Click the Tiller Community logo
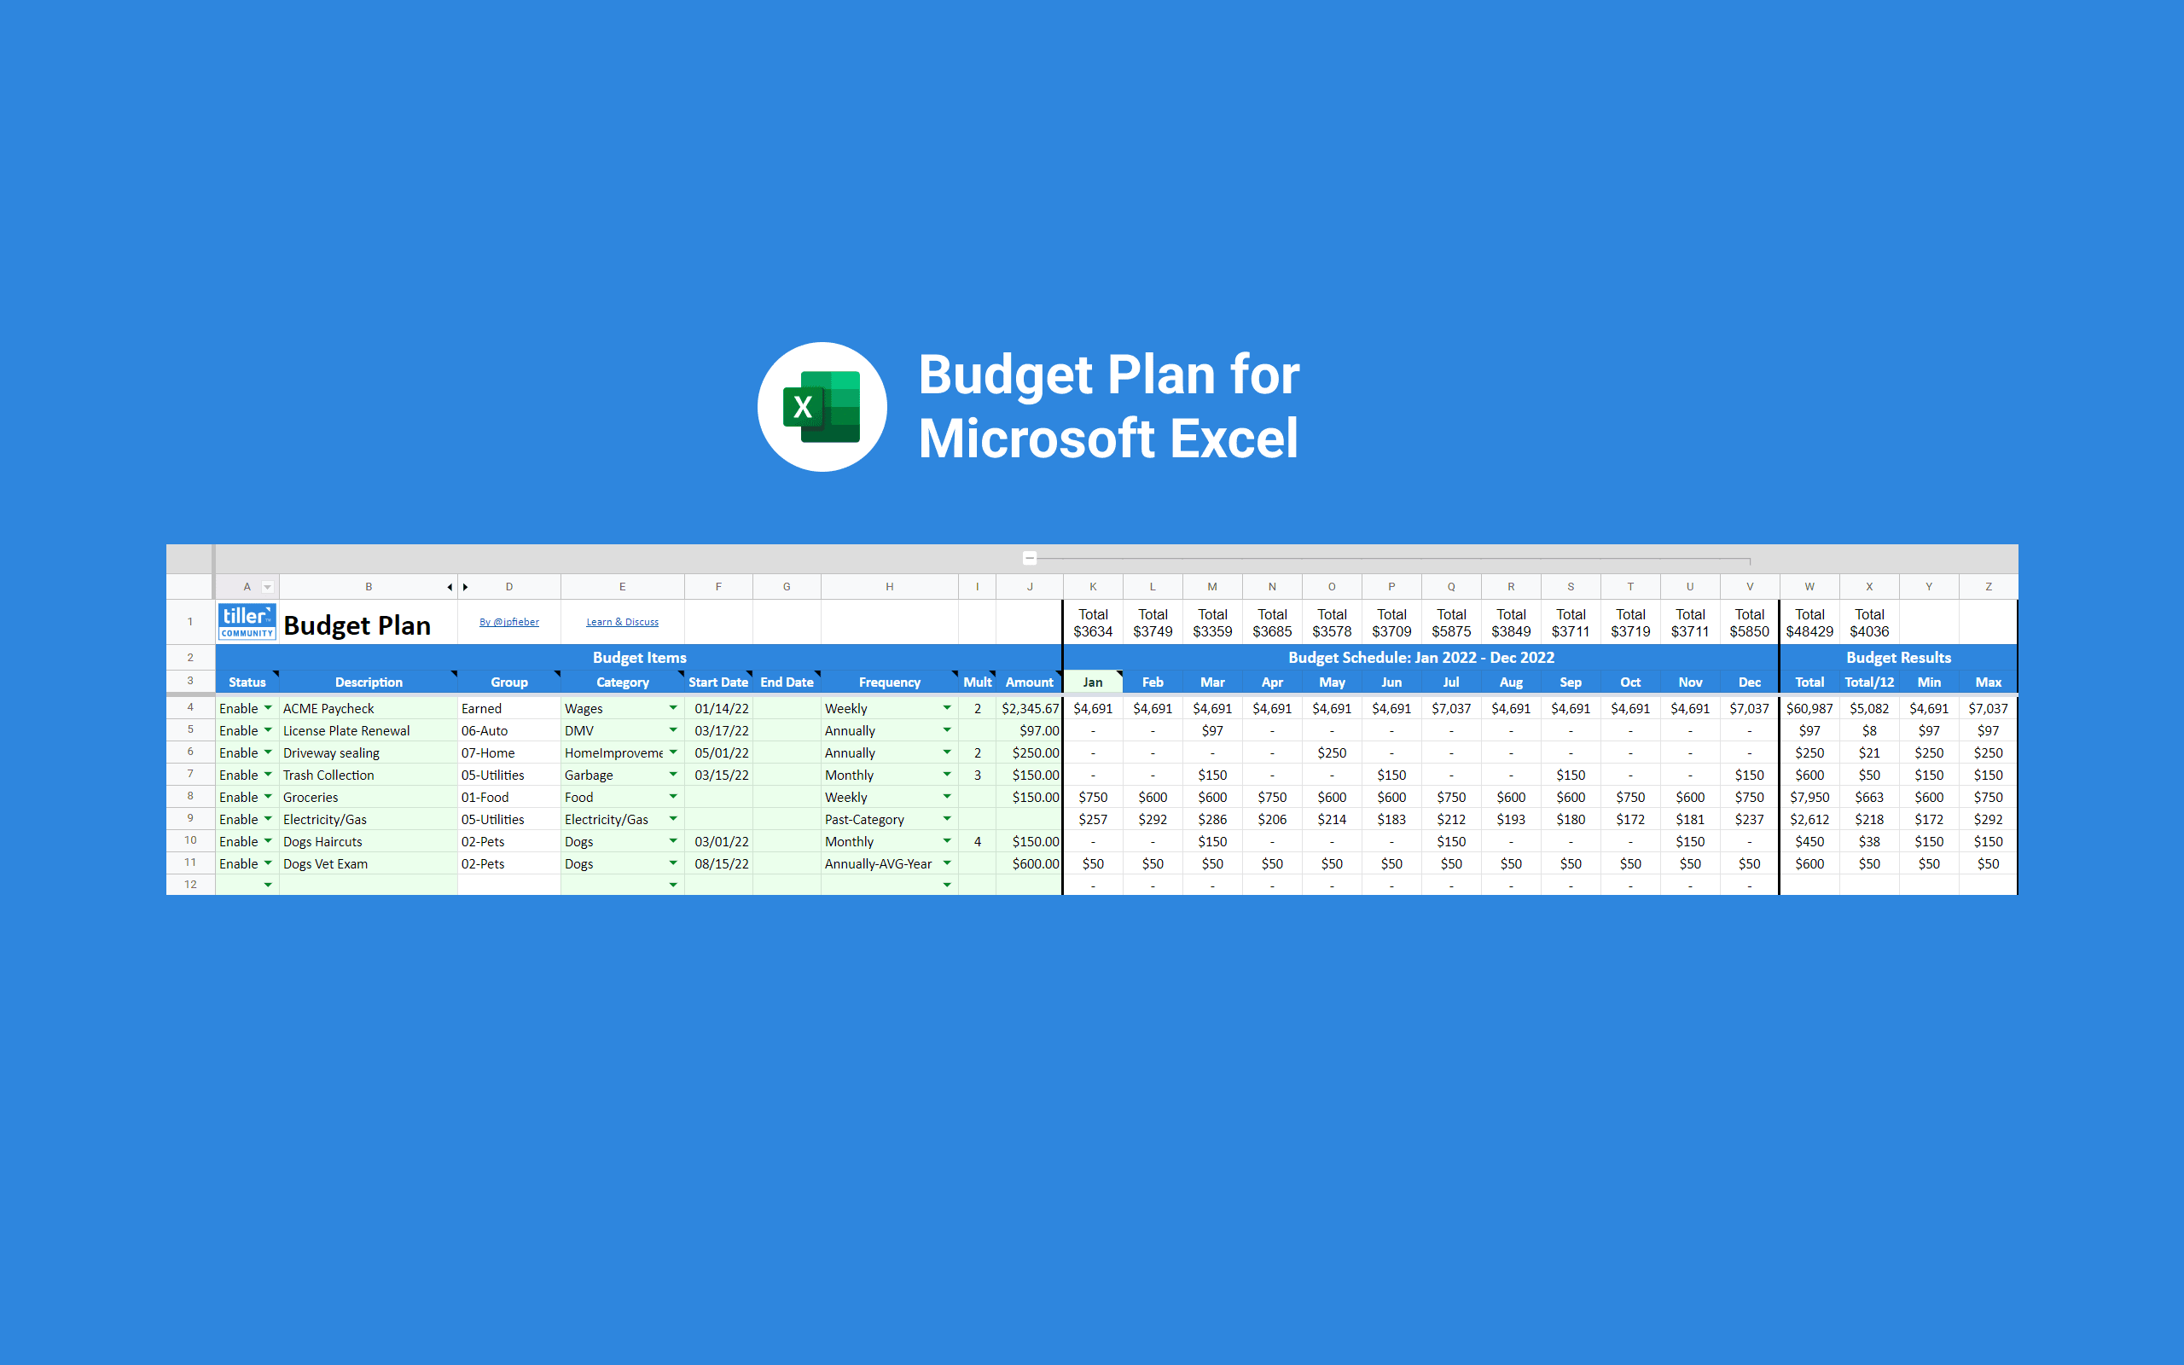This screenshot has height=1365, width=2184. [x=247, y=621]
